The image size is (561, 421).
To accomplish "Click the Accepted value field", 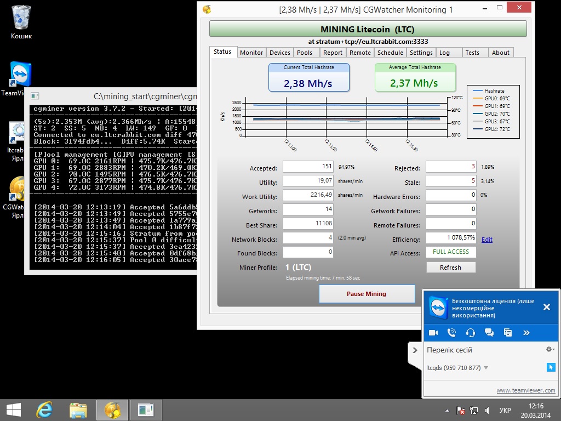I will tap(308, 167).
